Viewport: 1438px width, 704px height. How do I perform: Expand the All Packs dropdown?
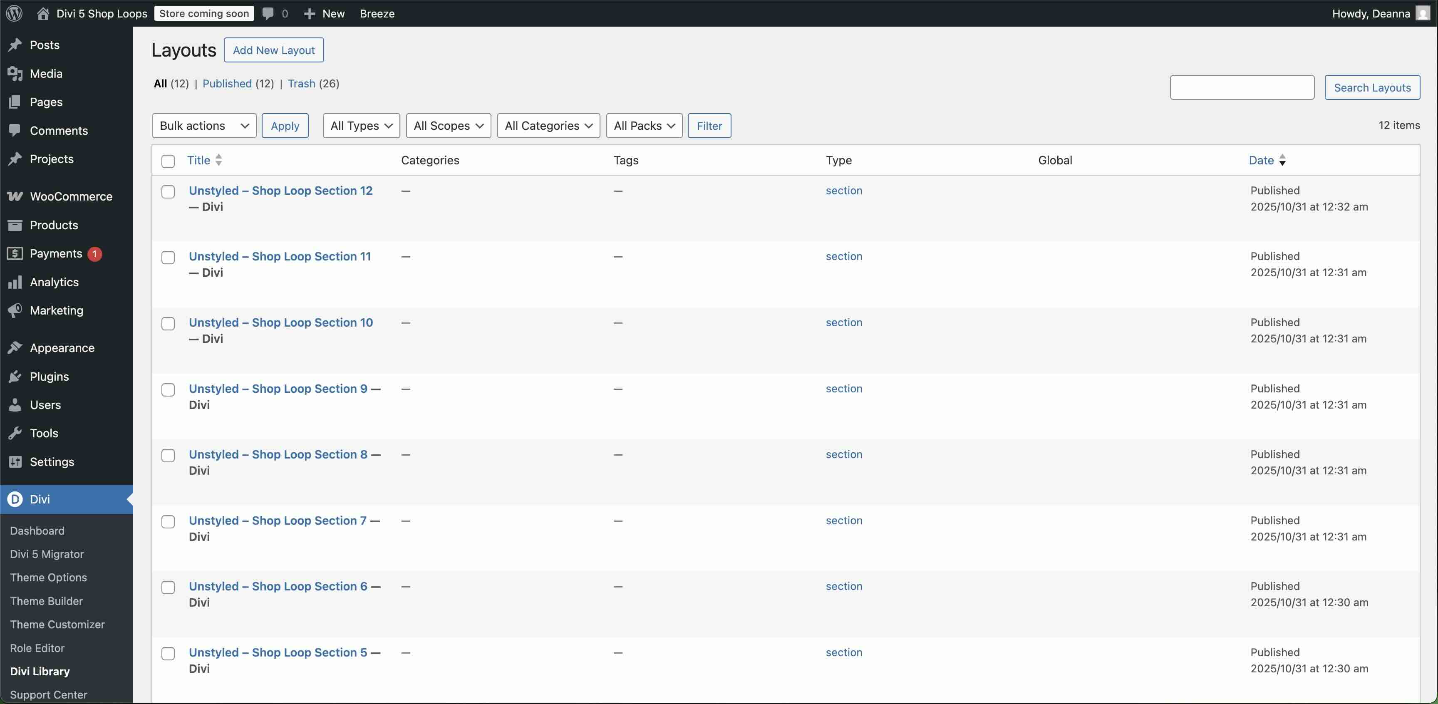644,126
